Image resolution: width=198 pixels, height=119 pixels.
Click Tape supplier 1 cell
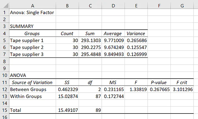(32, 40)
